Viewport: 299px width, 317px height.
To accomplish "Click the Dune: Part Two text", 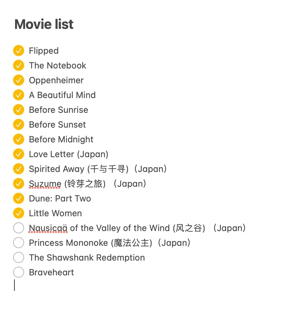I will (x=60, y=198).
